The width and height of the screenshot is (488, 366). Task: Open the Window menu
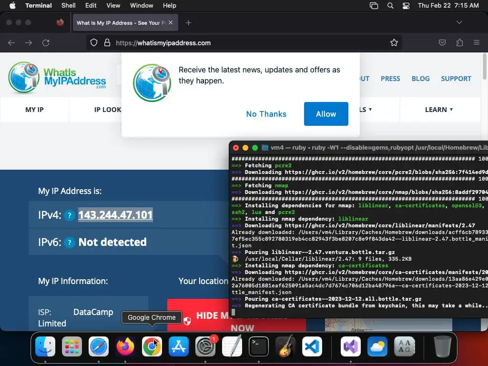pos(142,6)
